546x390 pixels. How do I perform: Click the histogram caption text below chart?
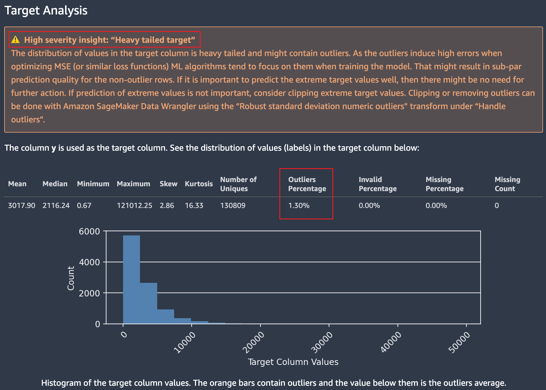pos(273,383)
